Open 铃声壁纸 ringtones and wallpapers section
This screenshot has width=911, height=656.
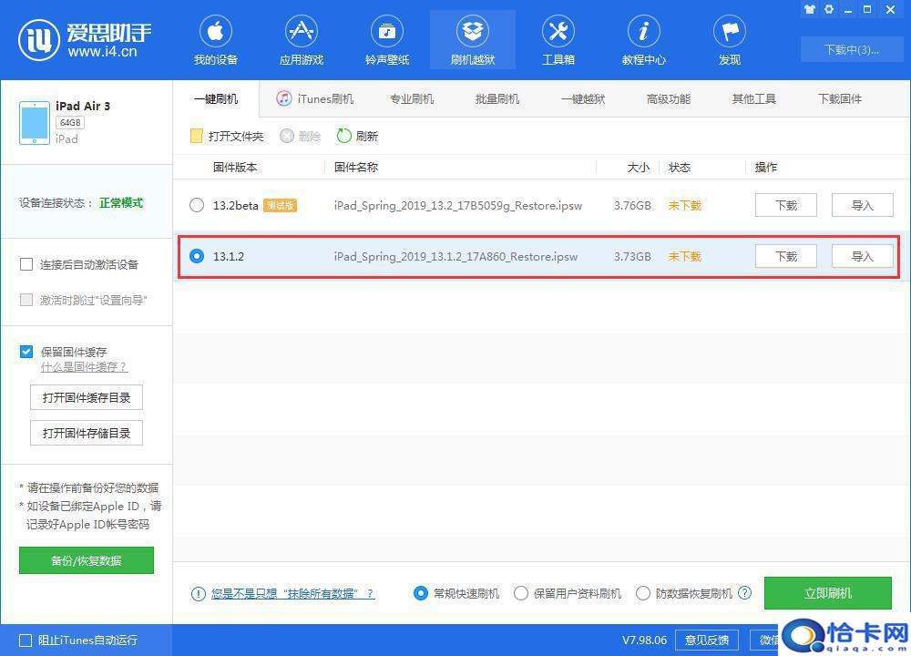(x=387, y=40)
